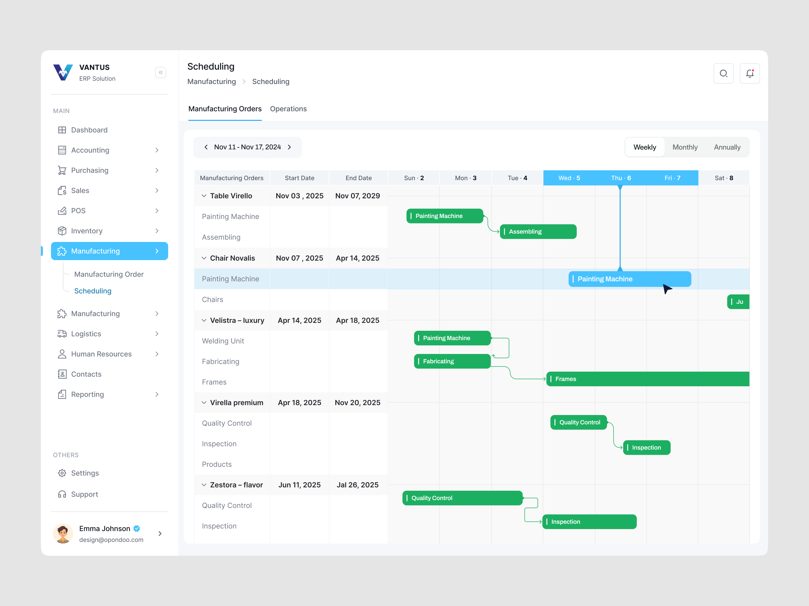Collapse the Velistra – luxury order row
This screenshot has width=809, height=606.
[x=204, y=320]
